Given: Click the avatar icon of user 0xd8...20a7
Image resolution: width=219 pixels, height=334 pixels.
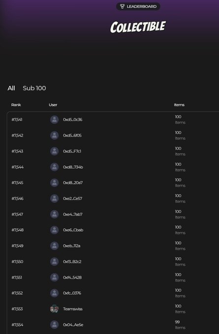Looking at the screenshot, I should pyautogui.click(x=54, y=182).
